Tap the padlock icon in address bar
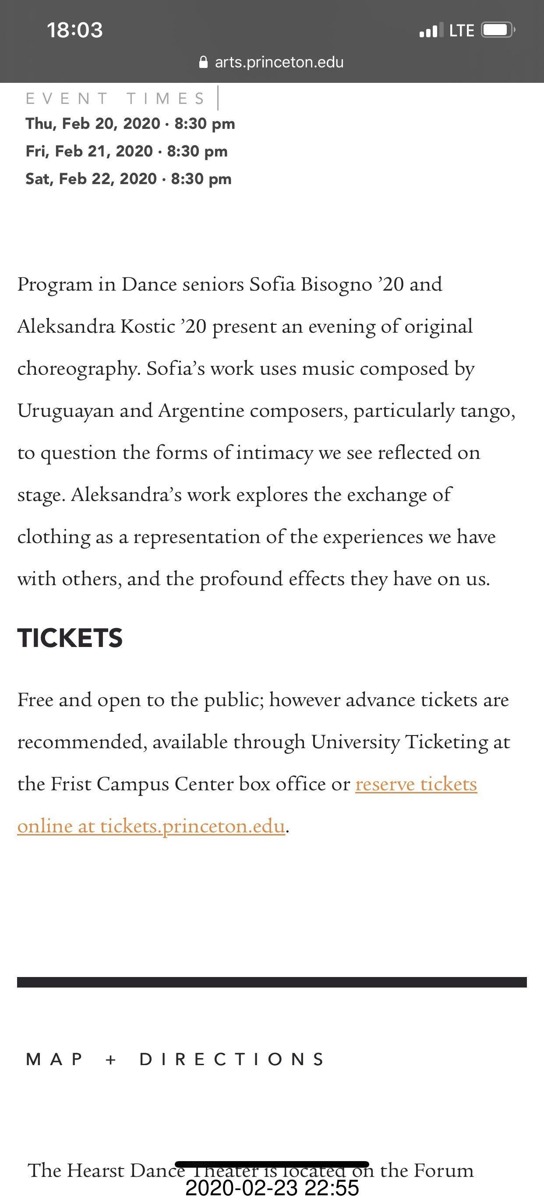This screenshot has width=544, height=1201. click(203, 62)
